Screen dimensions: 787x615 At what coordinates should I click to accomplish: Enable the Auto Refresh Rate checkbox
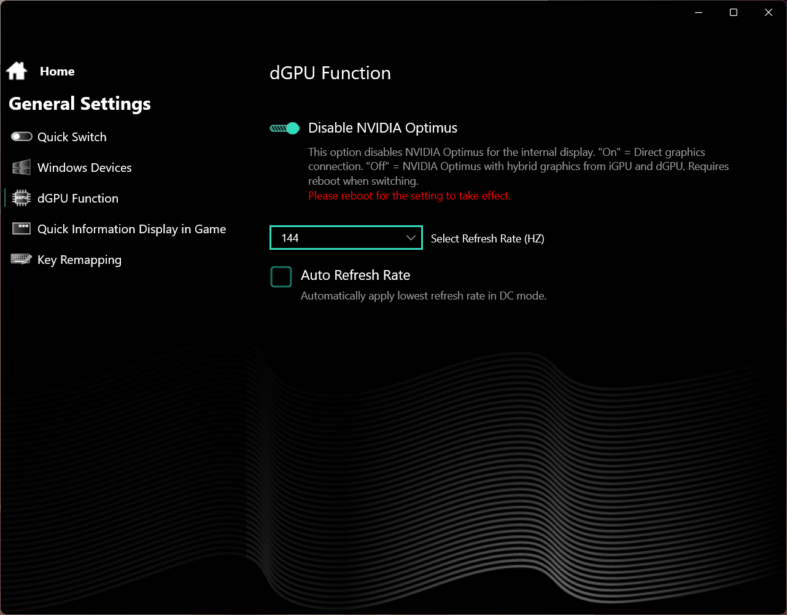281,277
